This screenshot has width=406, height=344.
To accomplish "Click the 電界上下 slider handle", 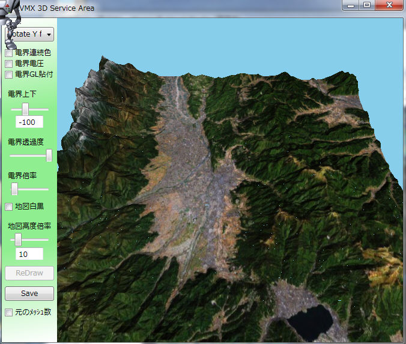I will coord(26,109).
